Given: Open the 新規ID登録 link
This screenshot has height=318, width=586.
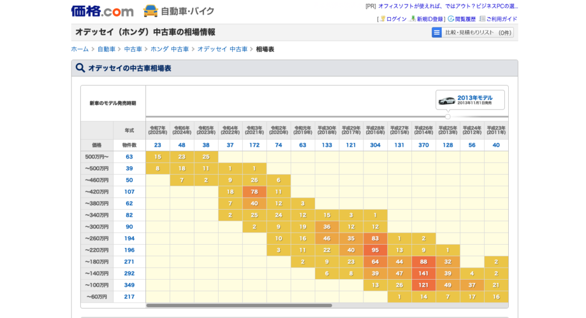Looking at the screenshot, I should point(430,19).
